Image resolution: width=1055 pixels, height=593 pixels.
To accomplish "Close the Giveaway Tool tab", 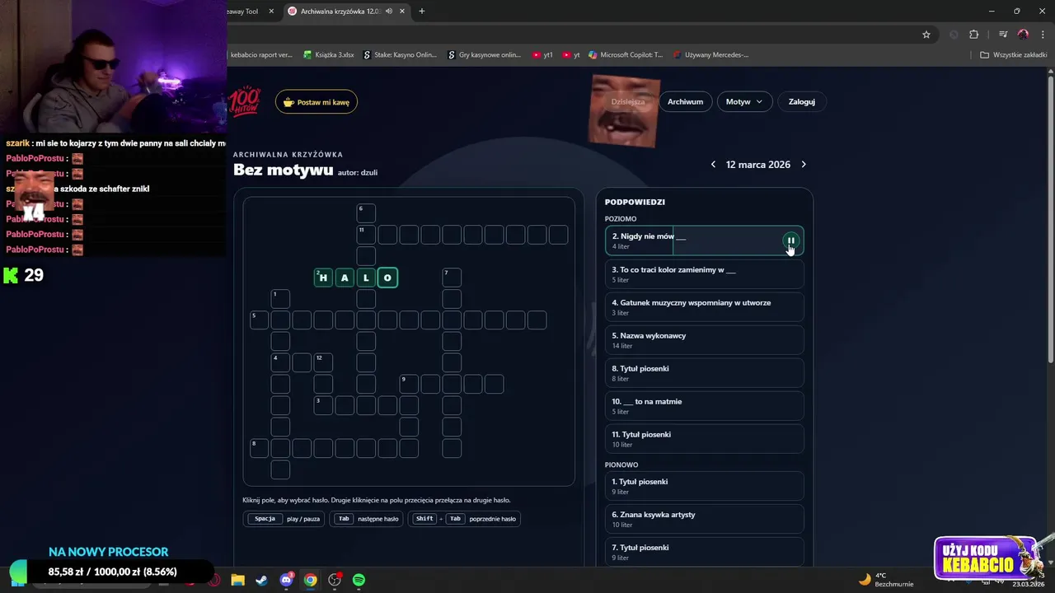I will [271, 12].
